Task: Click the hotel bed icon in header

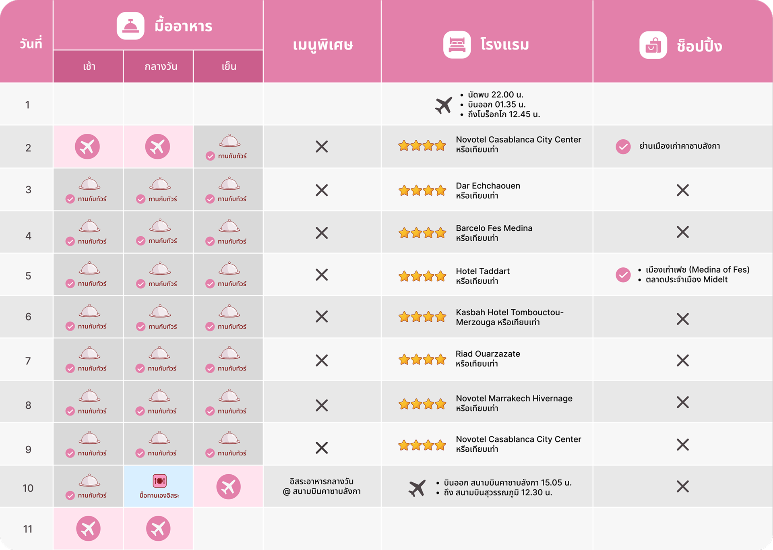Action: [x=457, y=45]
